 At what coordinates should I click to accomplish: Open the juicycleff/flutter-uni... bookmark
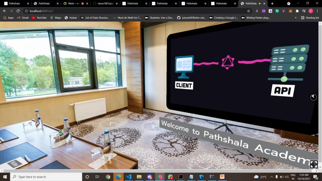(x=191, y=18)
